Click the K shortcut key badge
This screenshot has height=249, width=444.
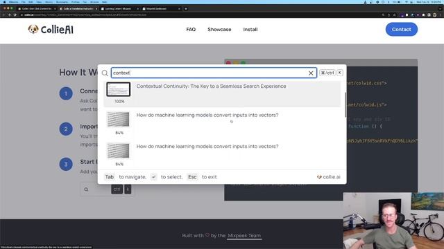coord(339,73)
